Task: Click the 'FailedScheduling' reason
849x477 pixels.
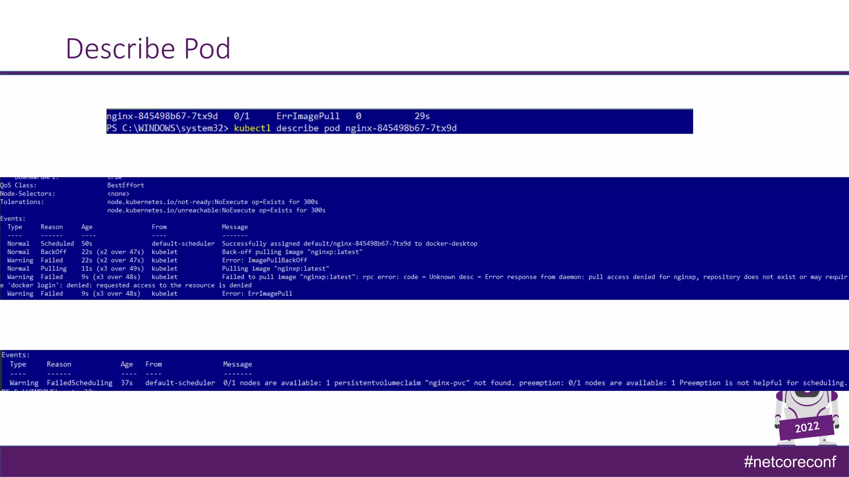Action: tap(80, 383)
